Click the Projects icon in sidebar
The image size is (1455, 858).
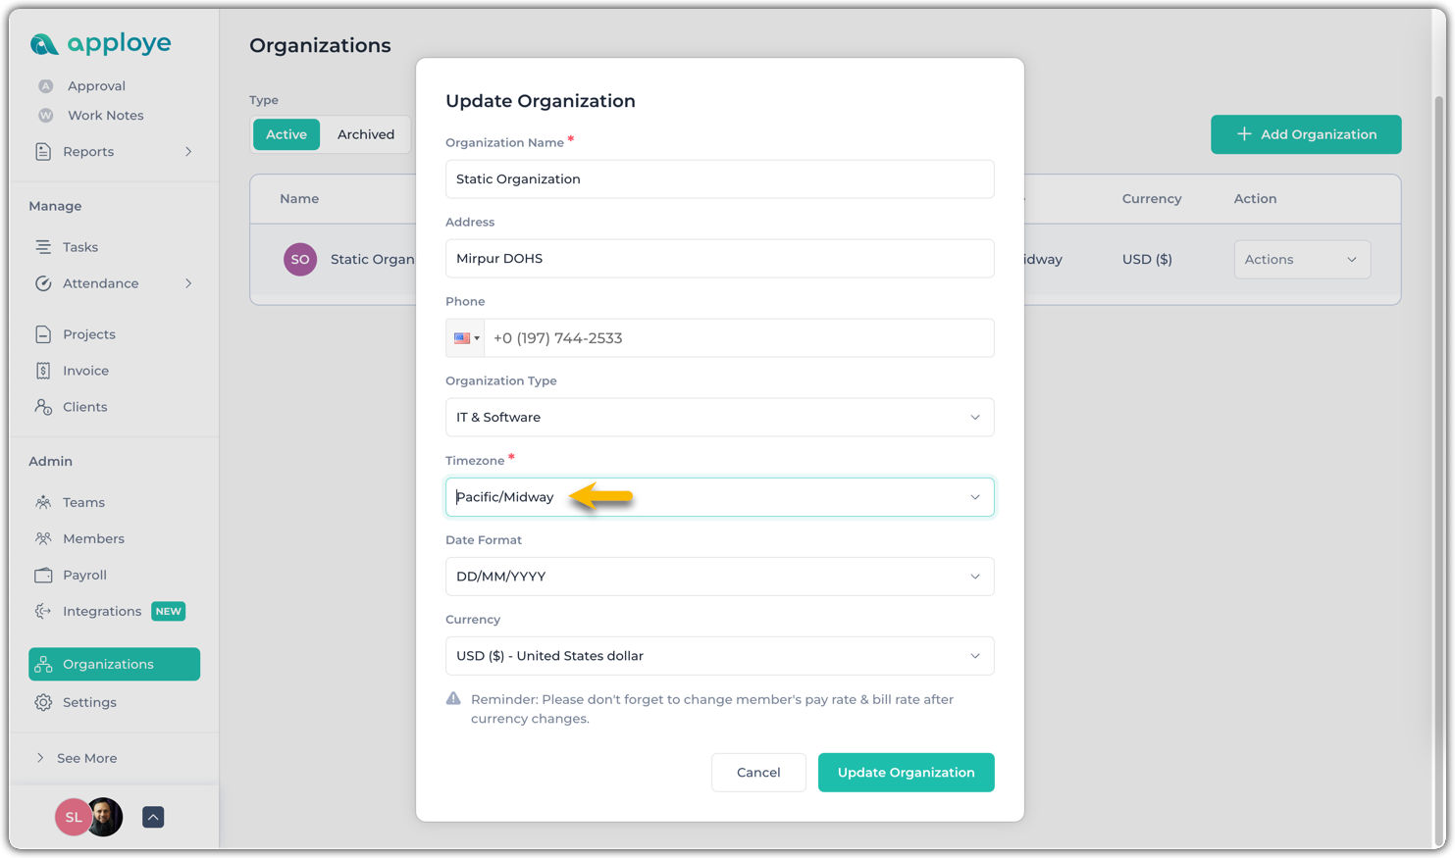tap(43, 334)
